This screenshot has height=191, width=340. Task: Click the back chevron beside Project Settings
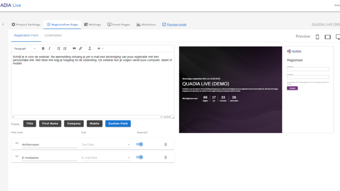tap(3, 25)
